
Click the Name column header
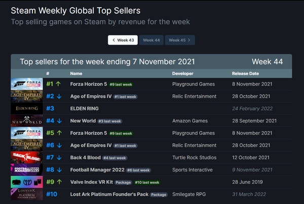tap(76, 73)
